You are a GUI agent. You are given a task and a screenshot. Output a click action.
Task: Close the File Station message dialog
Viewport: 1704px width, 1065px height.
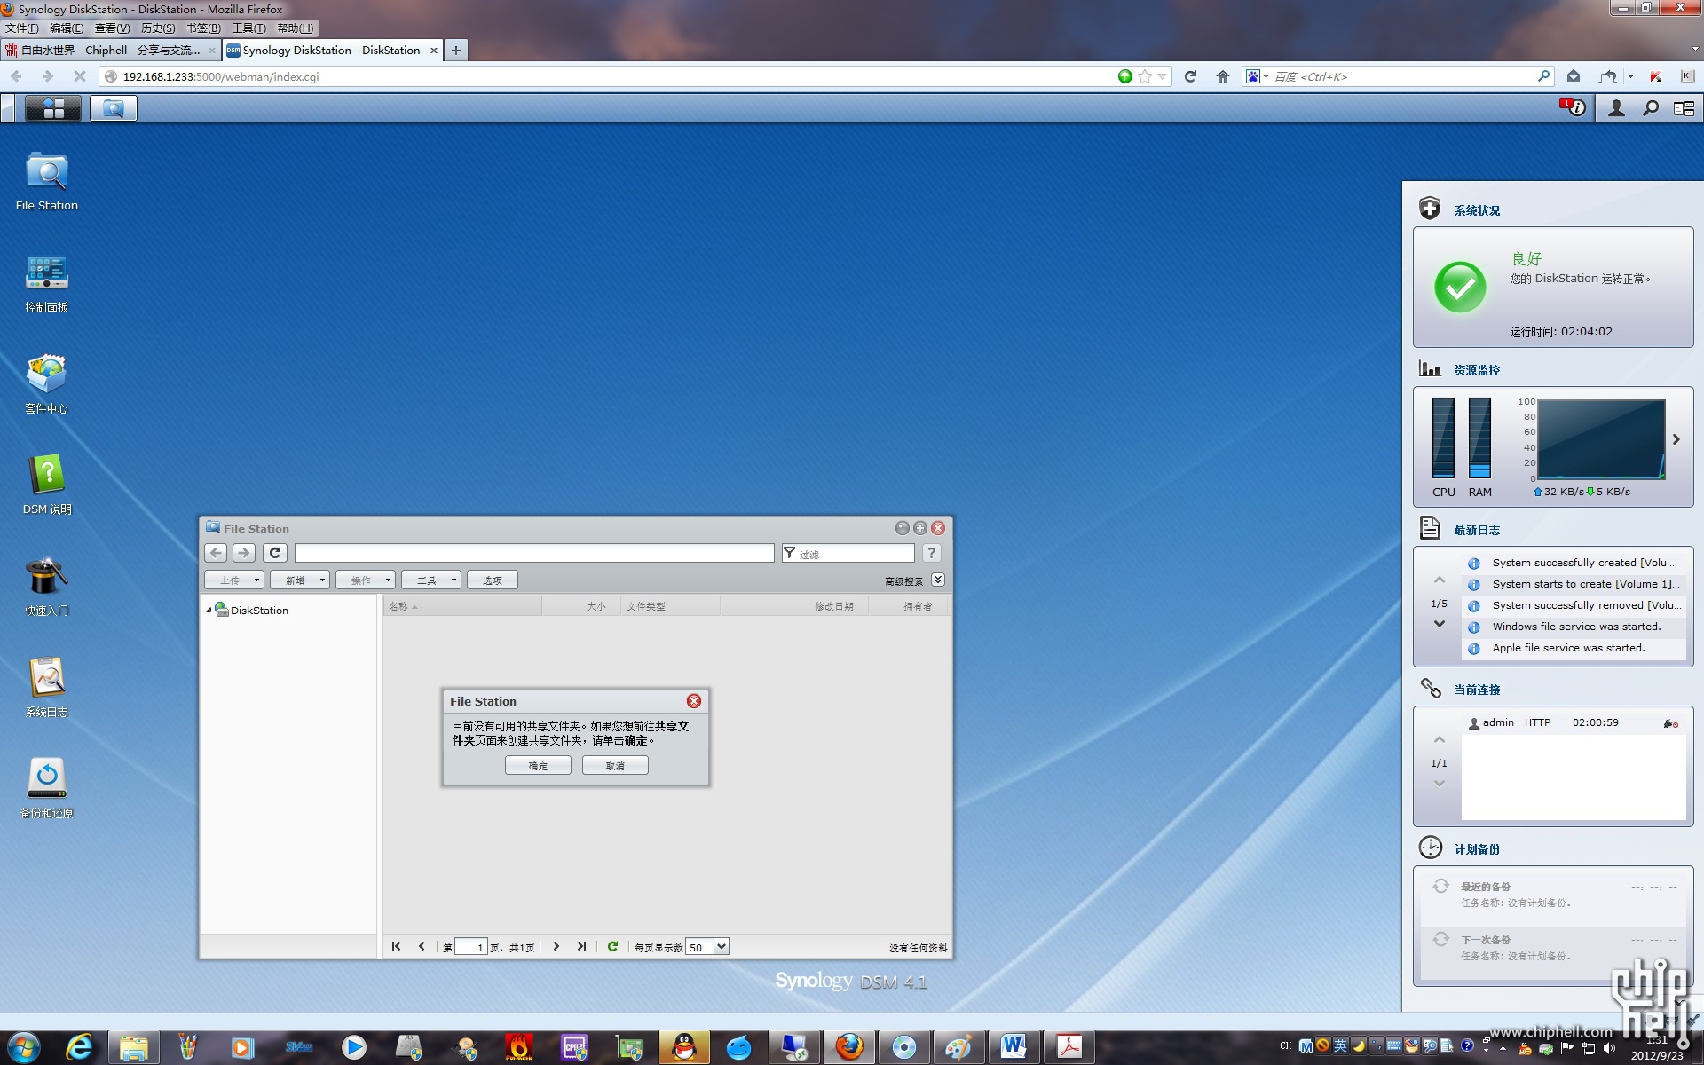click(x=694, y=701)
